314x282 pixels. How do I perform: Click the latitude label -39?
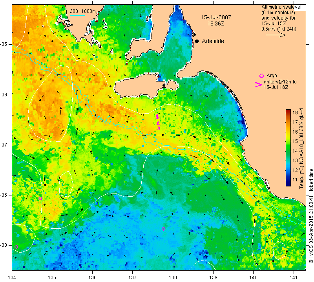4,245
